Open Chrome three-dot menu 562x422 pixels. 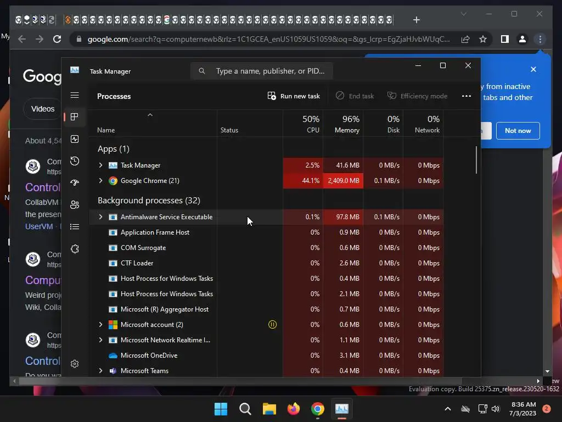[540, 39]
